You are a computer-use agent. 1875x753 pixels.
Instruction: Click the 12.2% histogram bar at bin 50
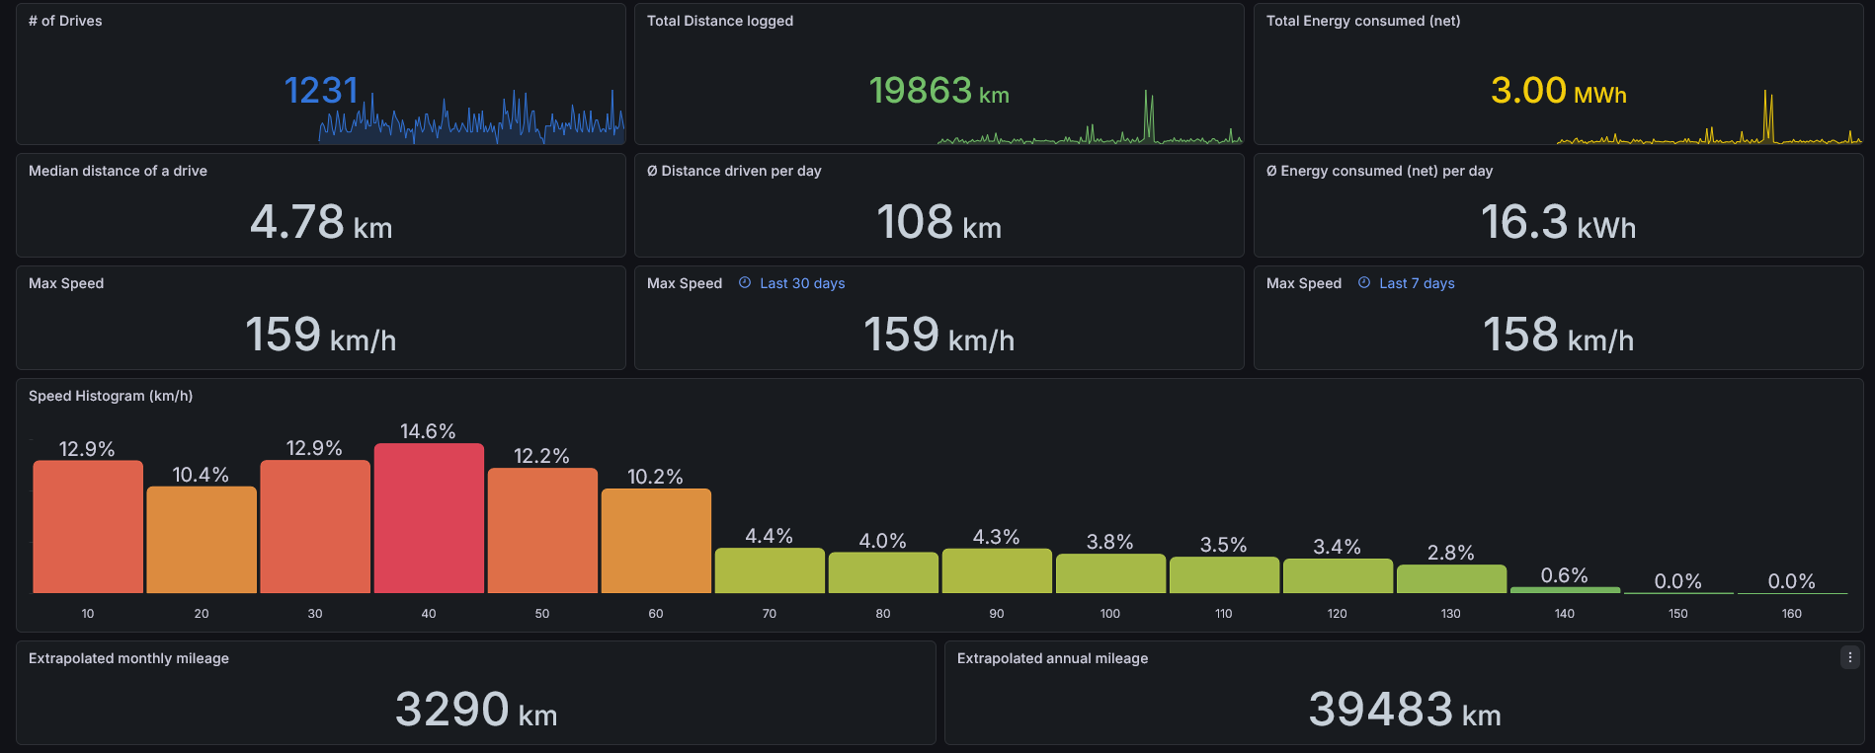click(542, 531)
